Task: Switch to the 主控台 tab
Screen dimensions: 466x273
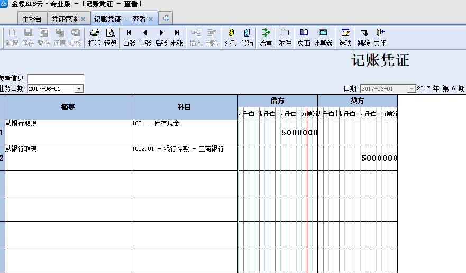Action: tap(32, 19)
